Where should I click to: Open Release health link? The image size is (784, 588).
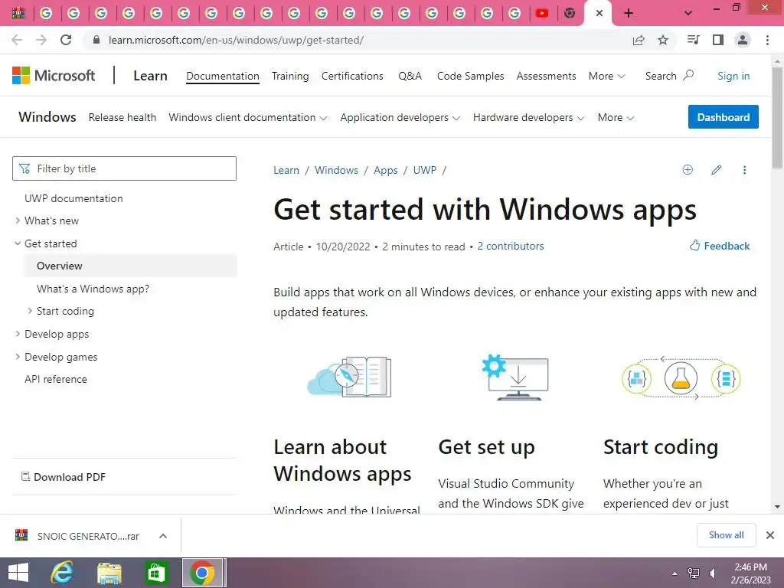point(122,117)
